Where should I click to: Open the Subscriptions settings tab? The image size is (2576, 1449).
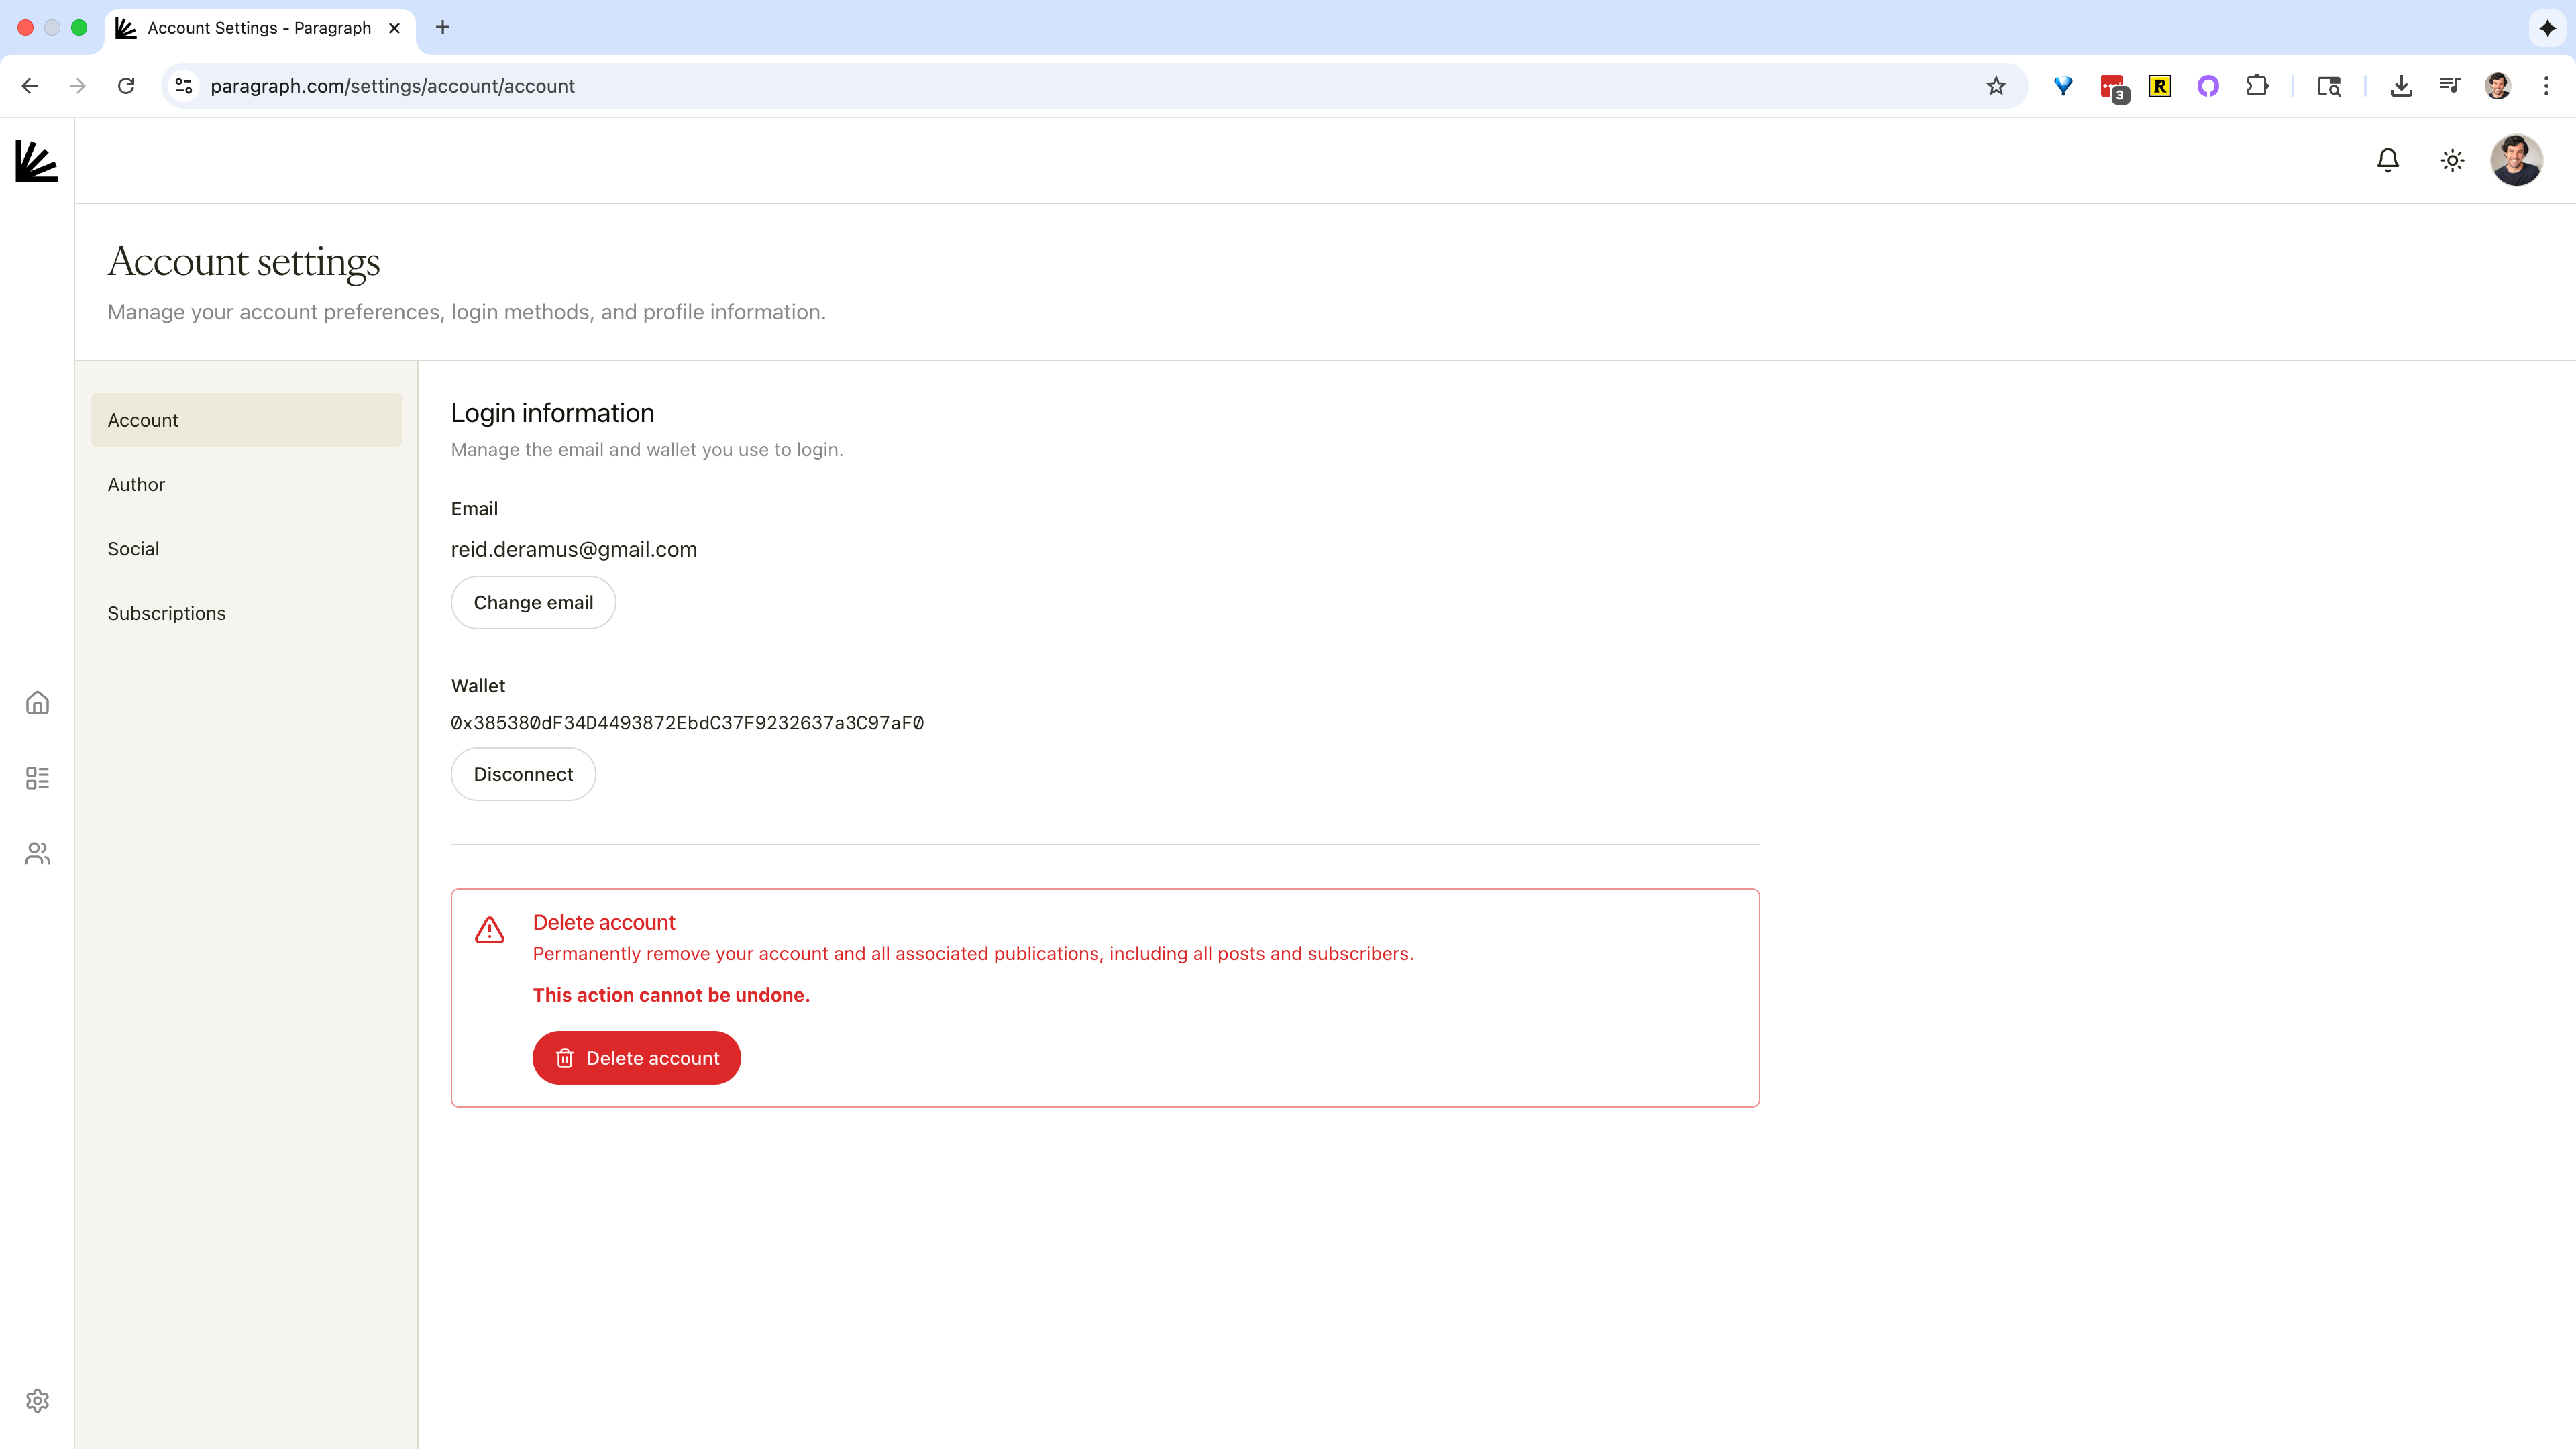click(166, 613)
